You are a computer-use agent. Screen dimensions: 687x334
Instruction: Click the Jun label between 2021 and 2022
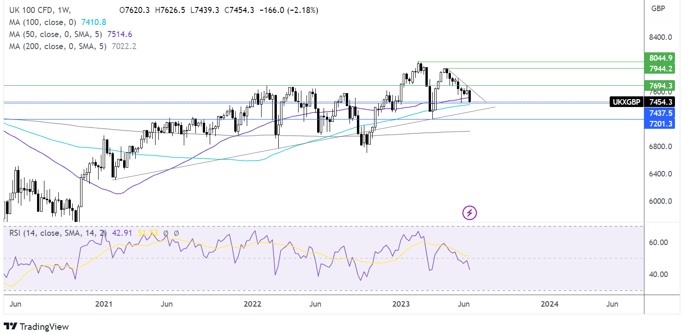[x=167, y=304]
